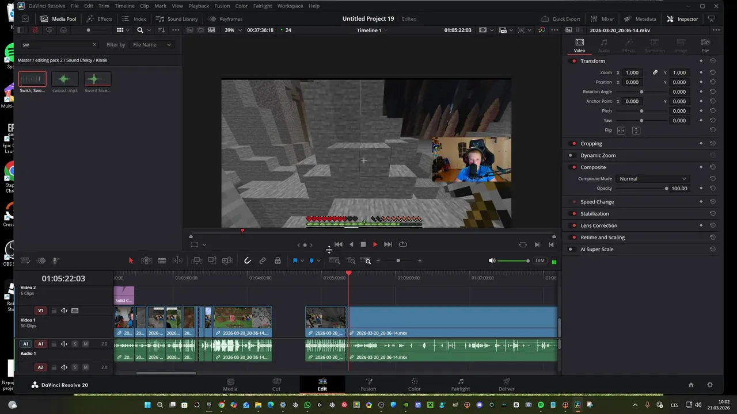Switch to the Fairlight page

pyautogui.click(x=461, y=385)
